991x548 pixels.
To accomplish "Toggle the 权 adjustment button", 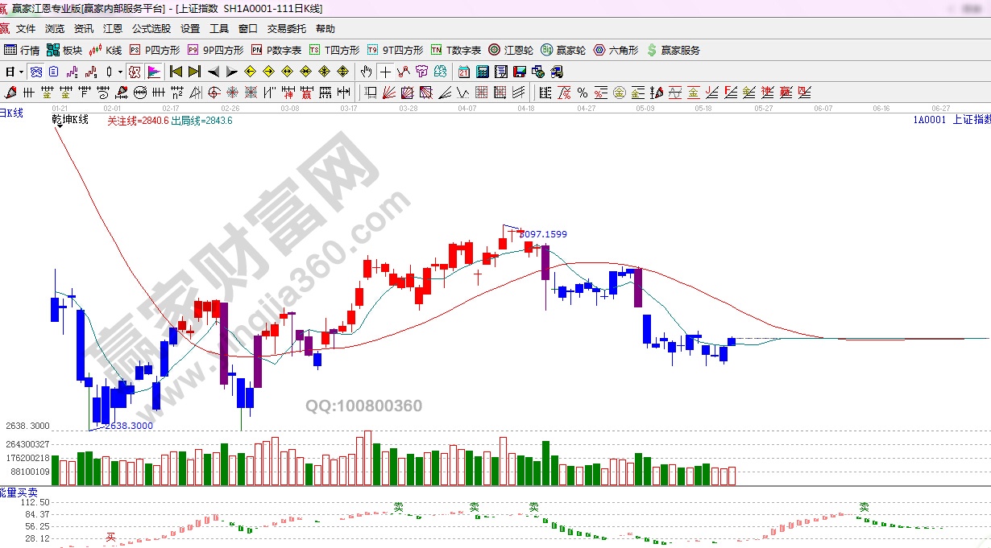I will click(x=135, y=72).
